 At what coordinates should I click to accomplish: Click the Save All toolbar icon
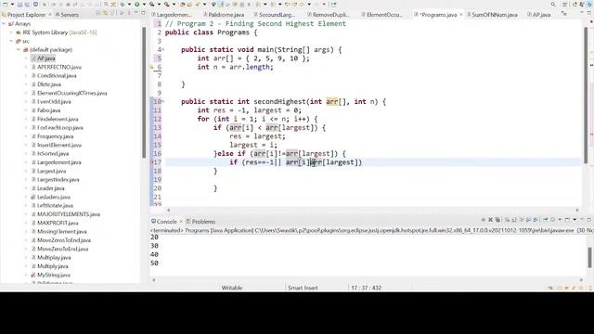27,4
